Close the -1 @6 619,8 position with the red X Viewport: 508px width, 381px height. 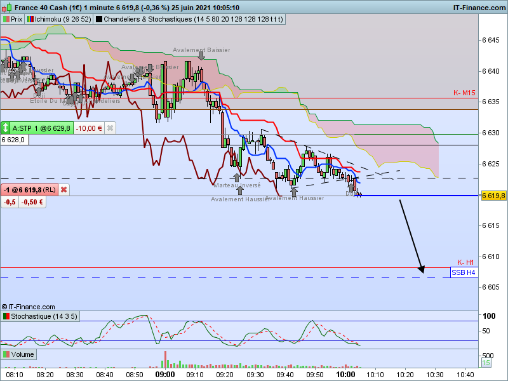[x=64, y=190]
